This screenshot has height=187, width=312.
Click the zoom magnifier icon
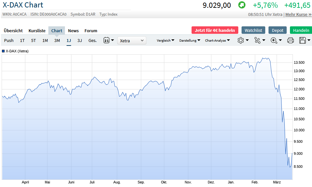(x=274, y=40)
